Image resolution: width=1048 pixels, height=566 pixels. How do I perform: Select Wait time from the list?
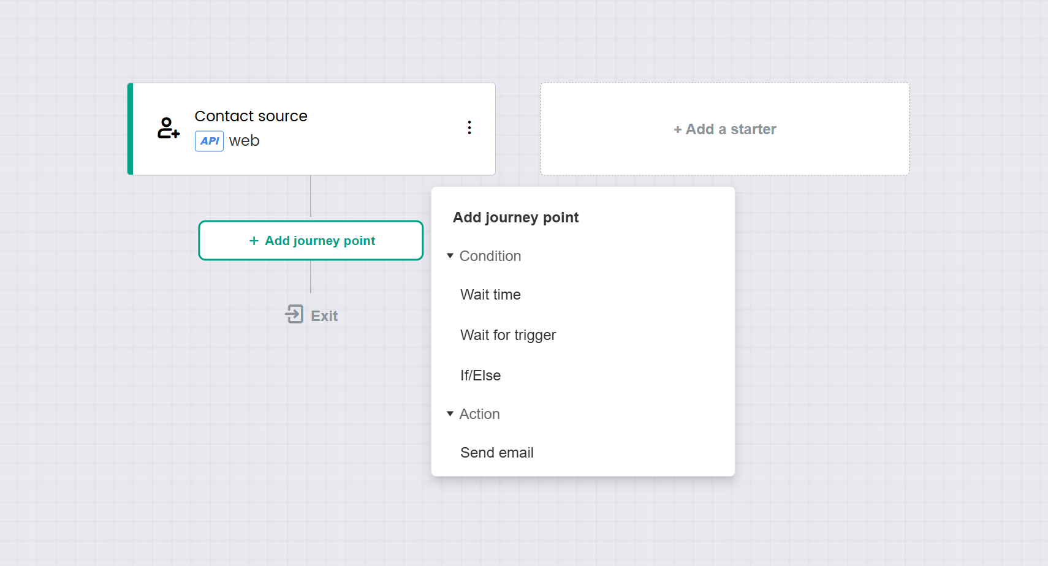point(490,295)
